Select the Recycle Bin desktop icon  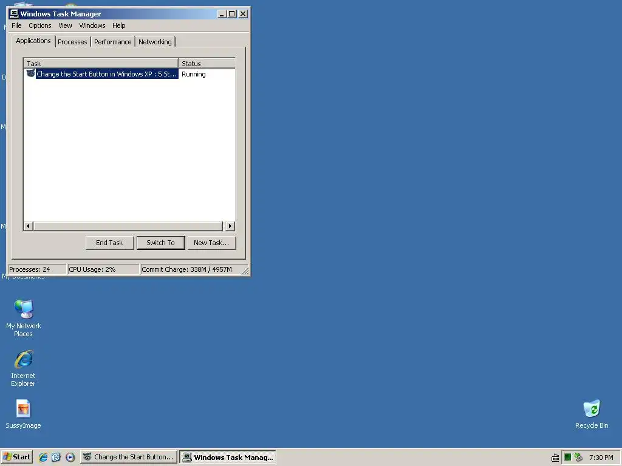point(592,414)
